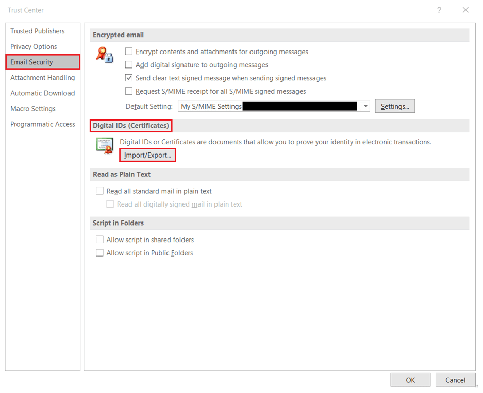Viewport: 483px width, 393px height.
Task: Click the encrypted email seal icon
Action: coord(104,55)
